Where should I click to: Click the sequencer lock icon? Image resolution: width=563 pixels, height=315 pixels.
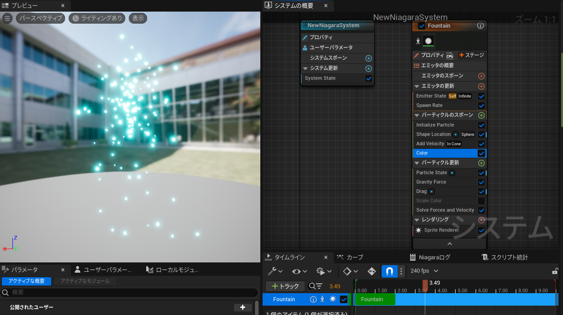(555, 271)
